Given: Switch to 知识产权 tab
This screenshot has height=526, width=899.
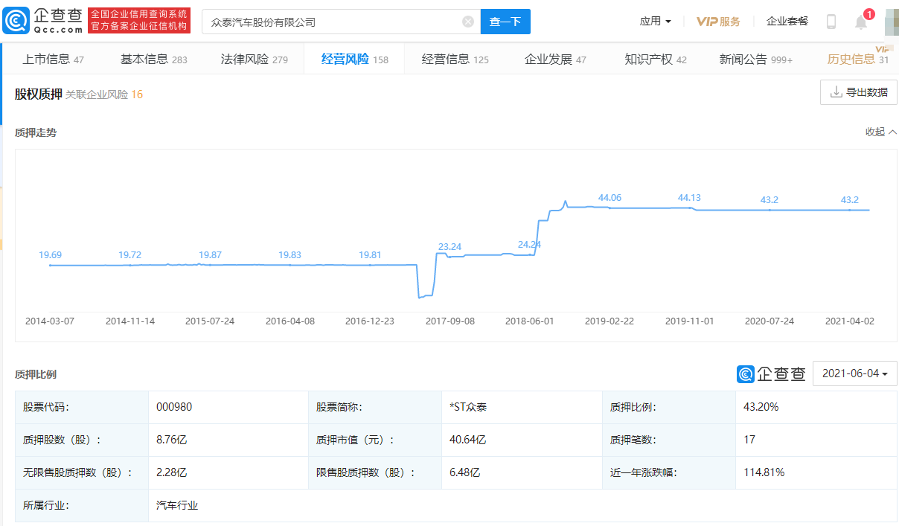Looking at the screenshot, I should click(x=656, y=60).
